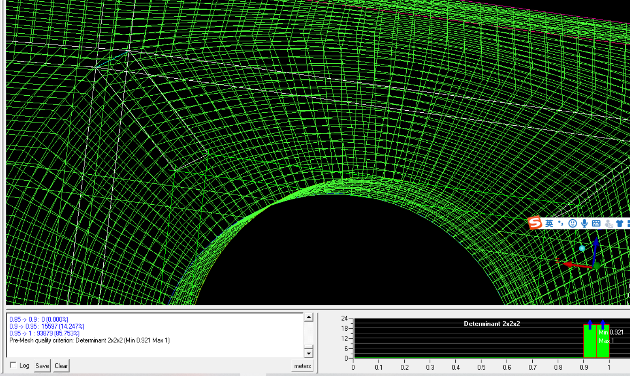Clear the message window
The width and height of the screenshot is (630, 376).
[x=61, y=366]
